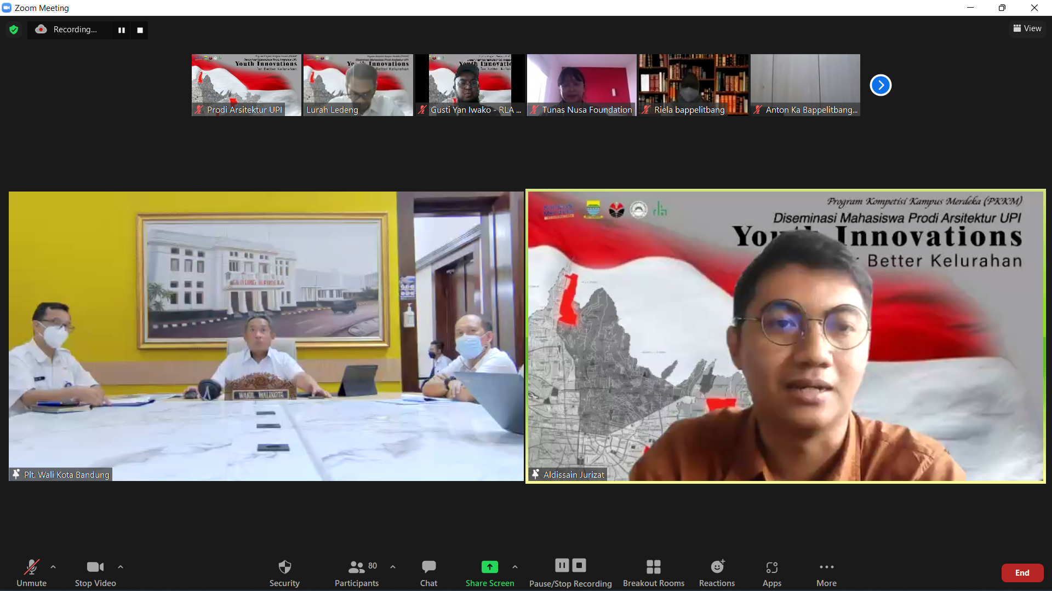Image resolution: width=1052 pixels, height=591 pixels.
Task: Click the red End meeting button
Action: coord(1022,572)
